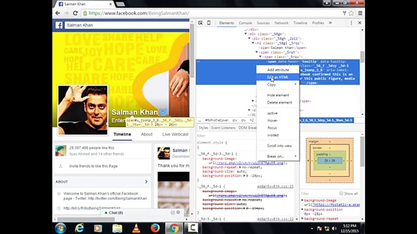Click the blue verified badge next to Salman Khan
The width and height of the screenshot is (417, 234).
tap(163, 112)
